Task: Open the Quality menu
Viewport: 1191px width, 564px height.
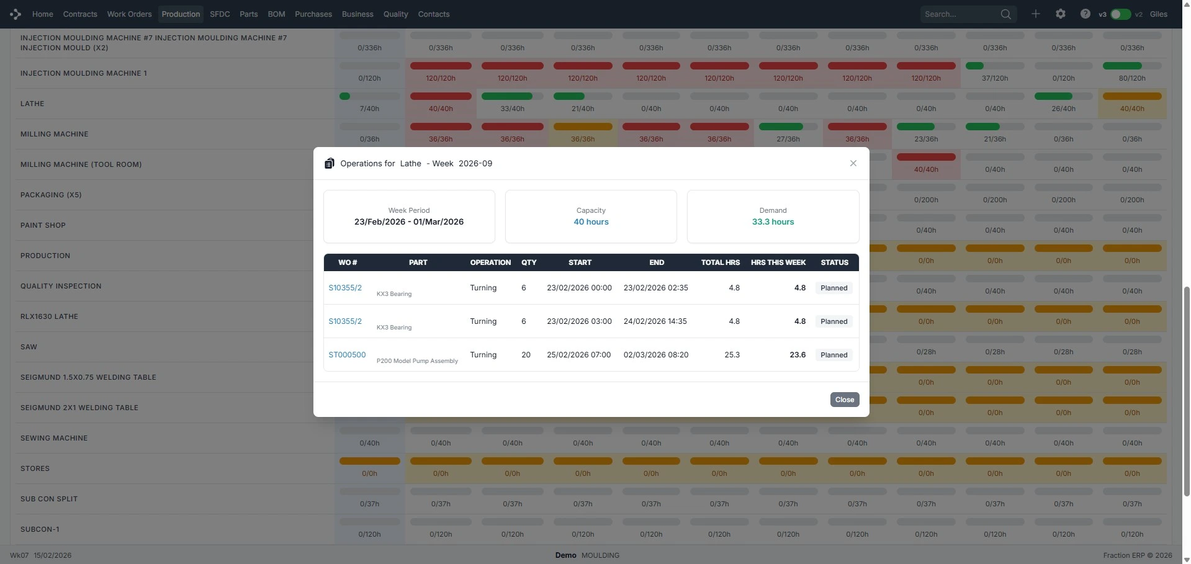Action: click(395, 14)
